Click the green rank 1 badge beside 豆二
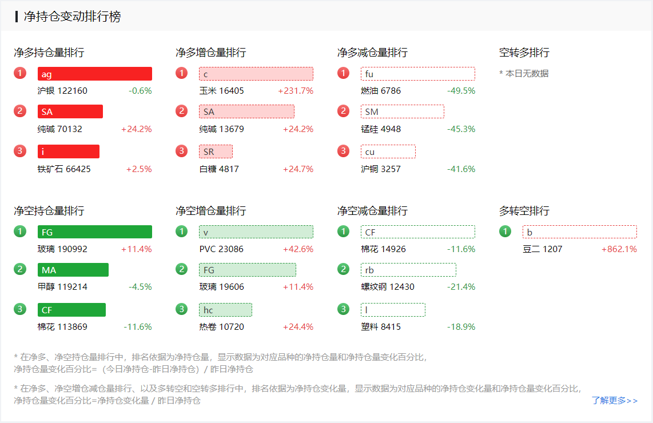The image size is (653, 423). [x=505, y=232]
